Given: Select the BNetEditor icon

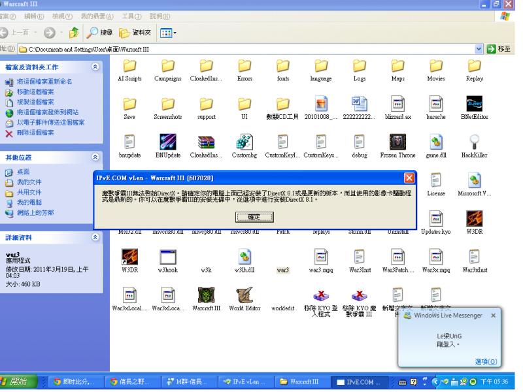Looking at the screenshot, I should (474, 105).
